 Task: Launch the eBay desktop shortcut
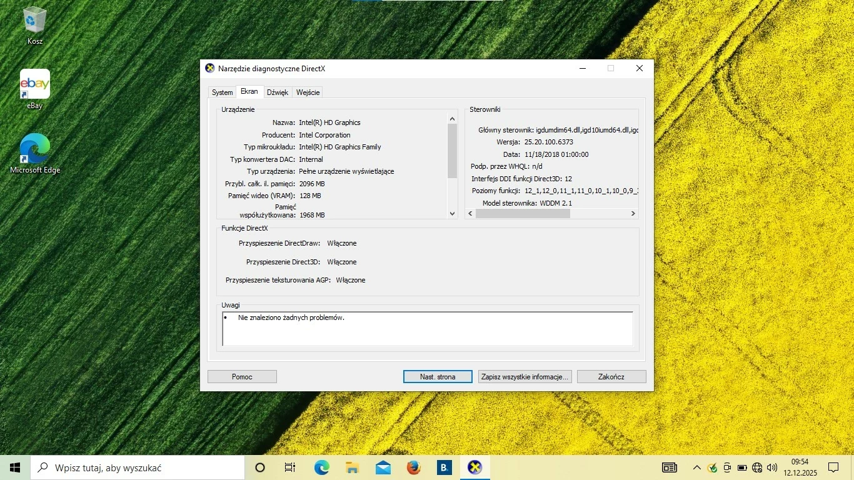(34, 84)
